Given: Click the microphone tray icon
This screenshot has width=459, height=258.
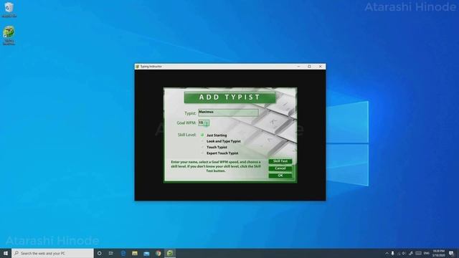Looking at the screenshot, I should pyautogui.click(x=393, y=253).
